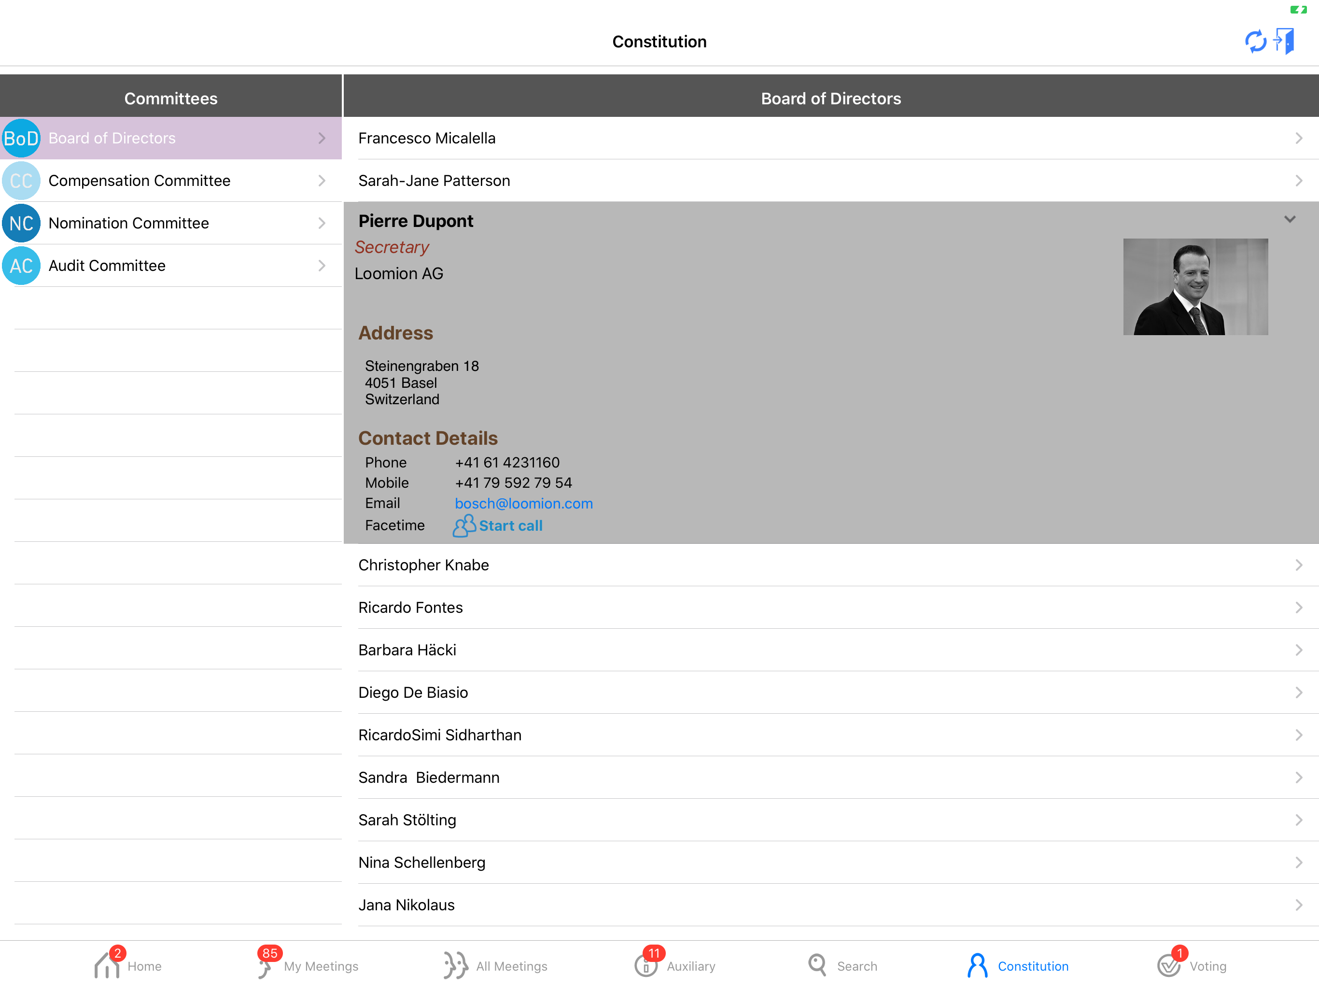
Task: Tap phone number +41 61 4231160
Action: click(x=507, y=462)
